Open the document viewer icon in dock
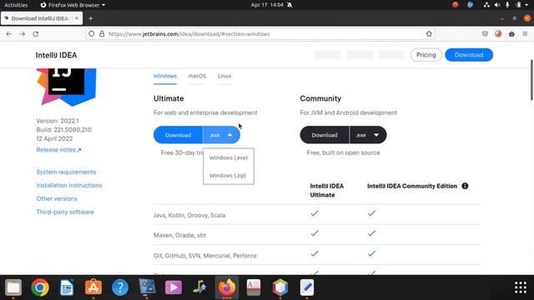 click(254, 287)
